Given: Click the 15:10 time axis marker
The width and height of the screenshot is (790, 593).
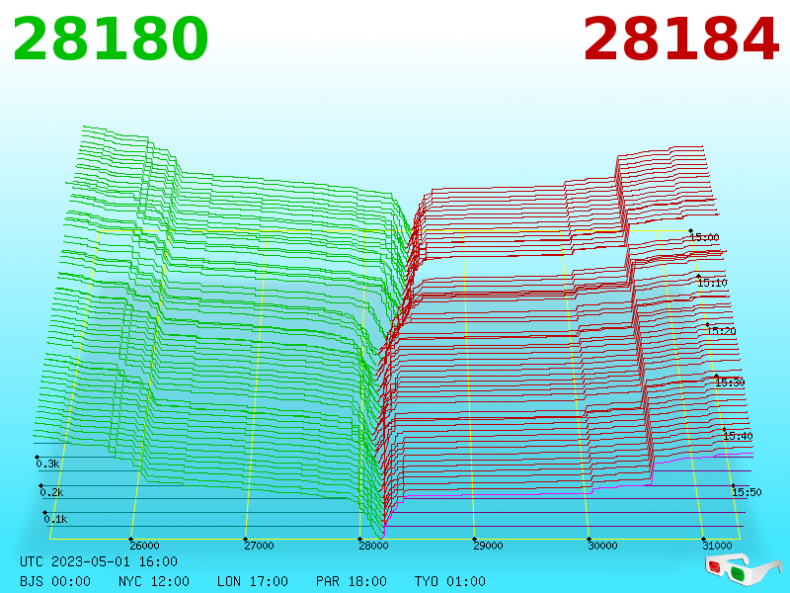Looking at the screenshot, I should 712,283.
